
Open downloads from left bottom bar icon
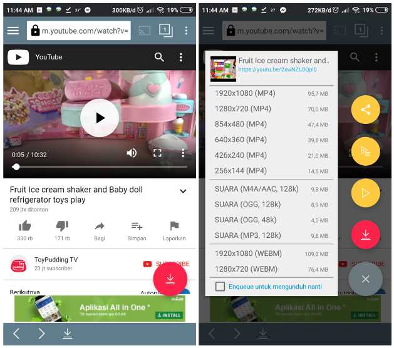(x=68, y=334)
